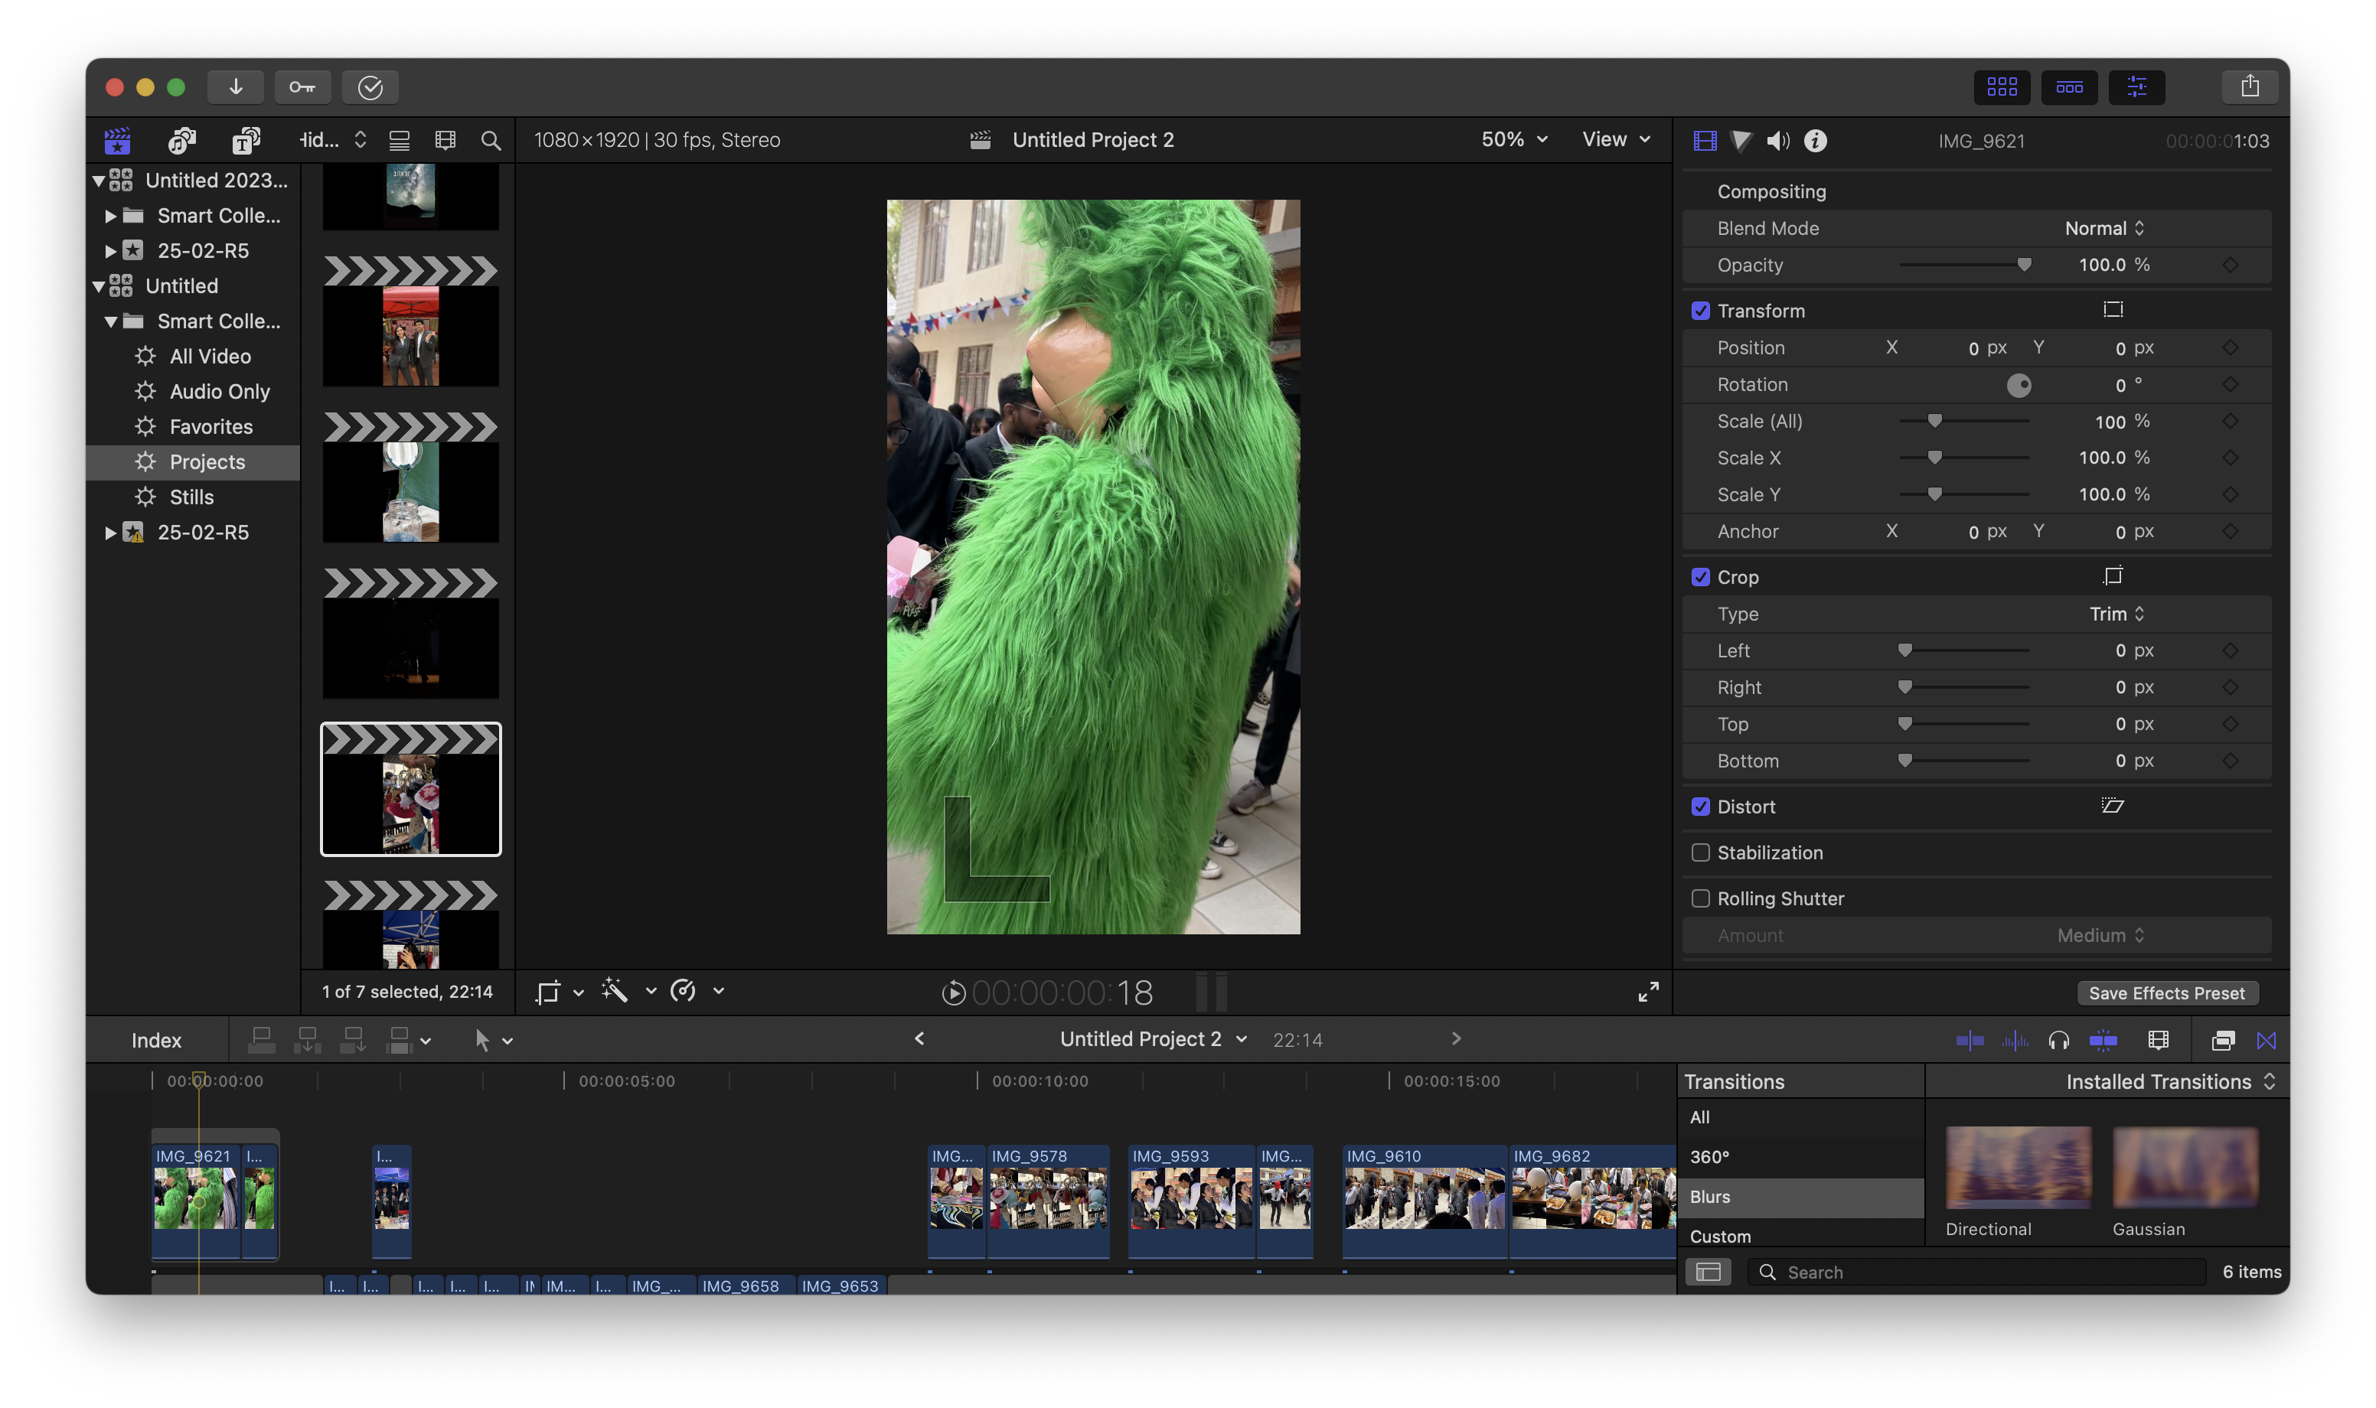
Task: Open the Blend Mode Normal dropdown
Action: pos(2103,228)
